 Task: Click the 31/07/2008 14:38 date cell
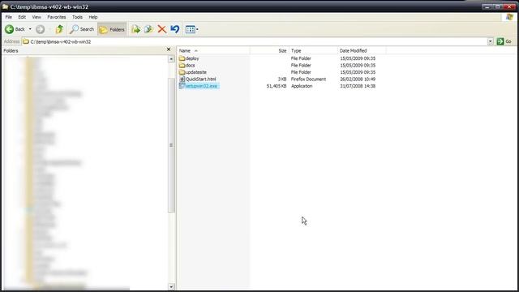358,86
